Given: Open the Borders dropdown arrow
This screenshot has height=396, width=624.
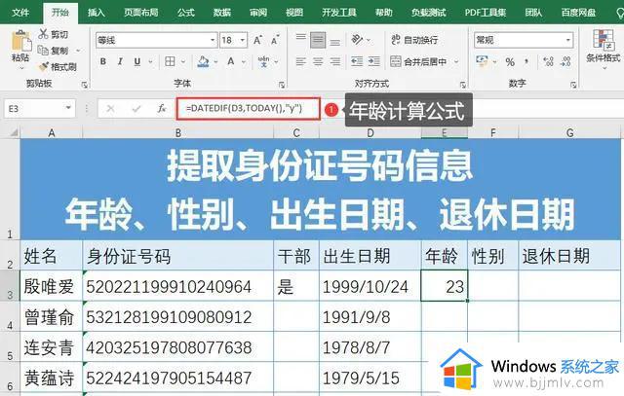Looking at the screenshot, I should point(183,62).
